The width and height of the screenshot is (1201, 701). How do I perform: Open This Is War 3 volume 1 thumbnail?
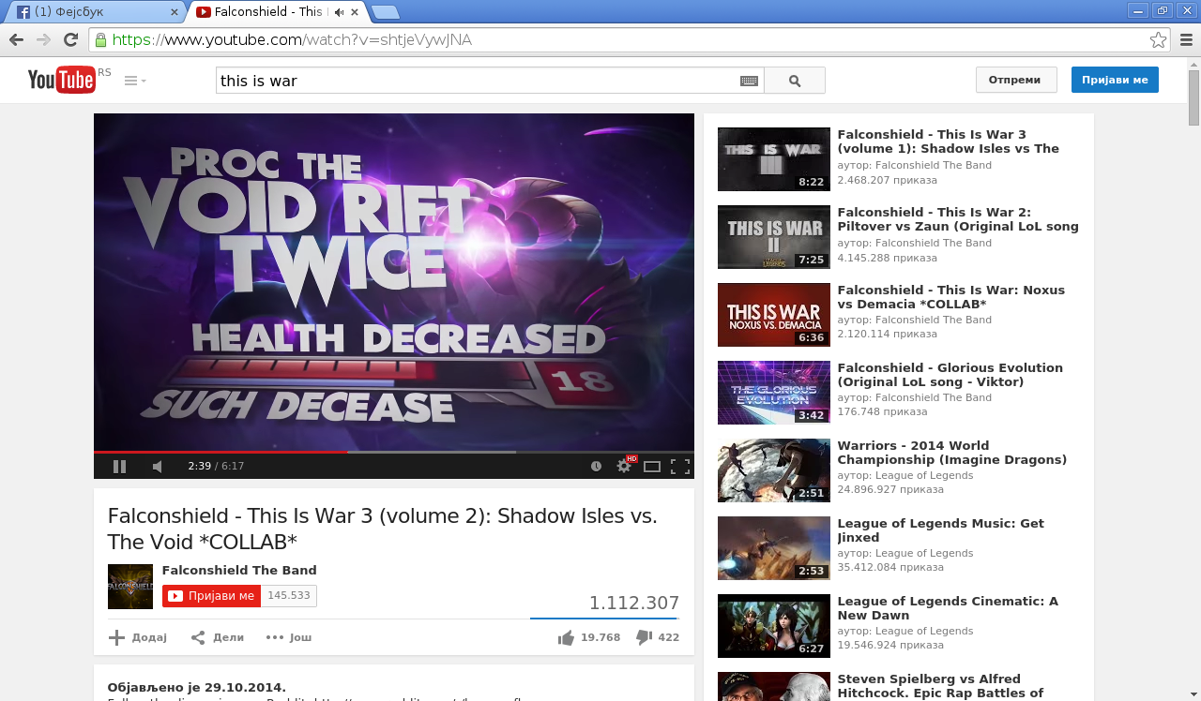click(774, 159)
